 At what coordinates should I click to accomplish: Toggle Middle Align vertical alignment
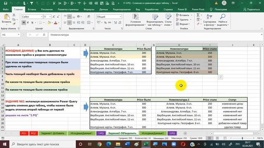point(69,16)
